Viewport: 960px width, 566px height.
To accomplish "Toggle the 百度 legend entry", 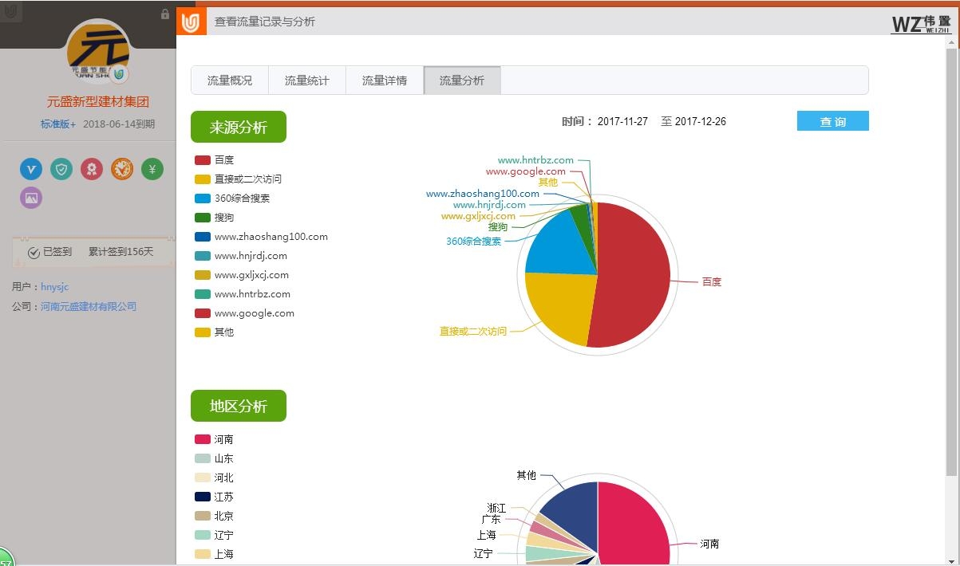I will click(x=214, y=160).
